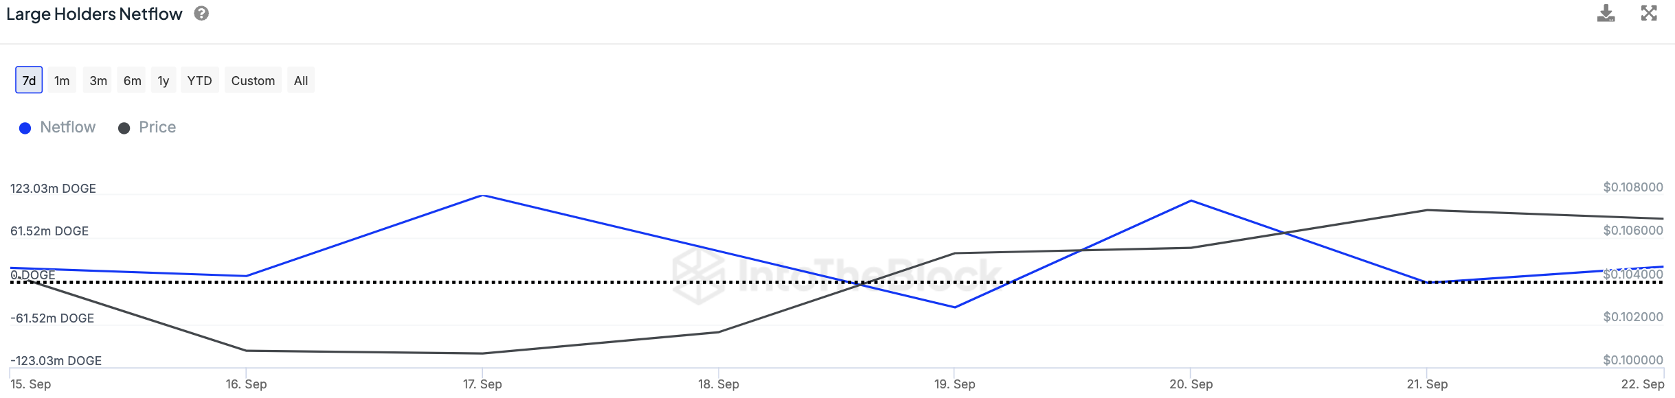The image size is (1675, 398).
Task: Choose the 1y time range
Action: pos(164,80)
